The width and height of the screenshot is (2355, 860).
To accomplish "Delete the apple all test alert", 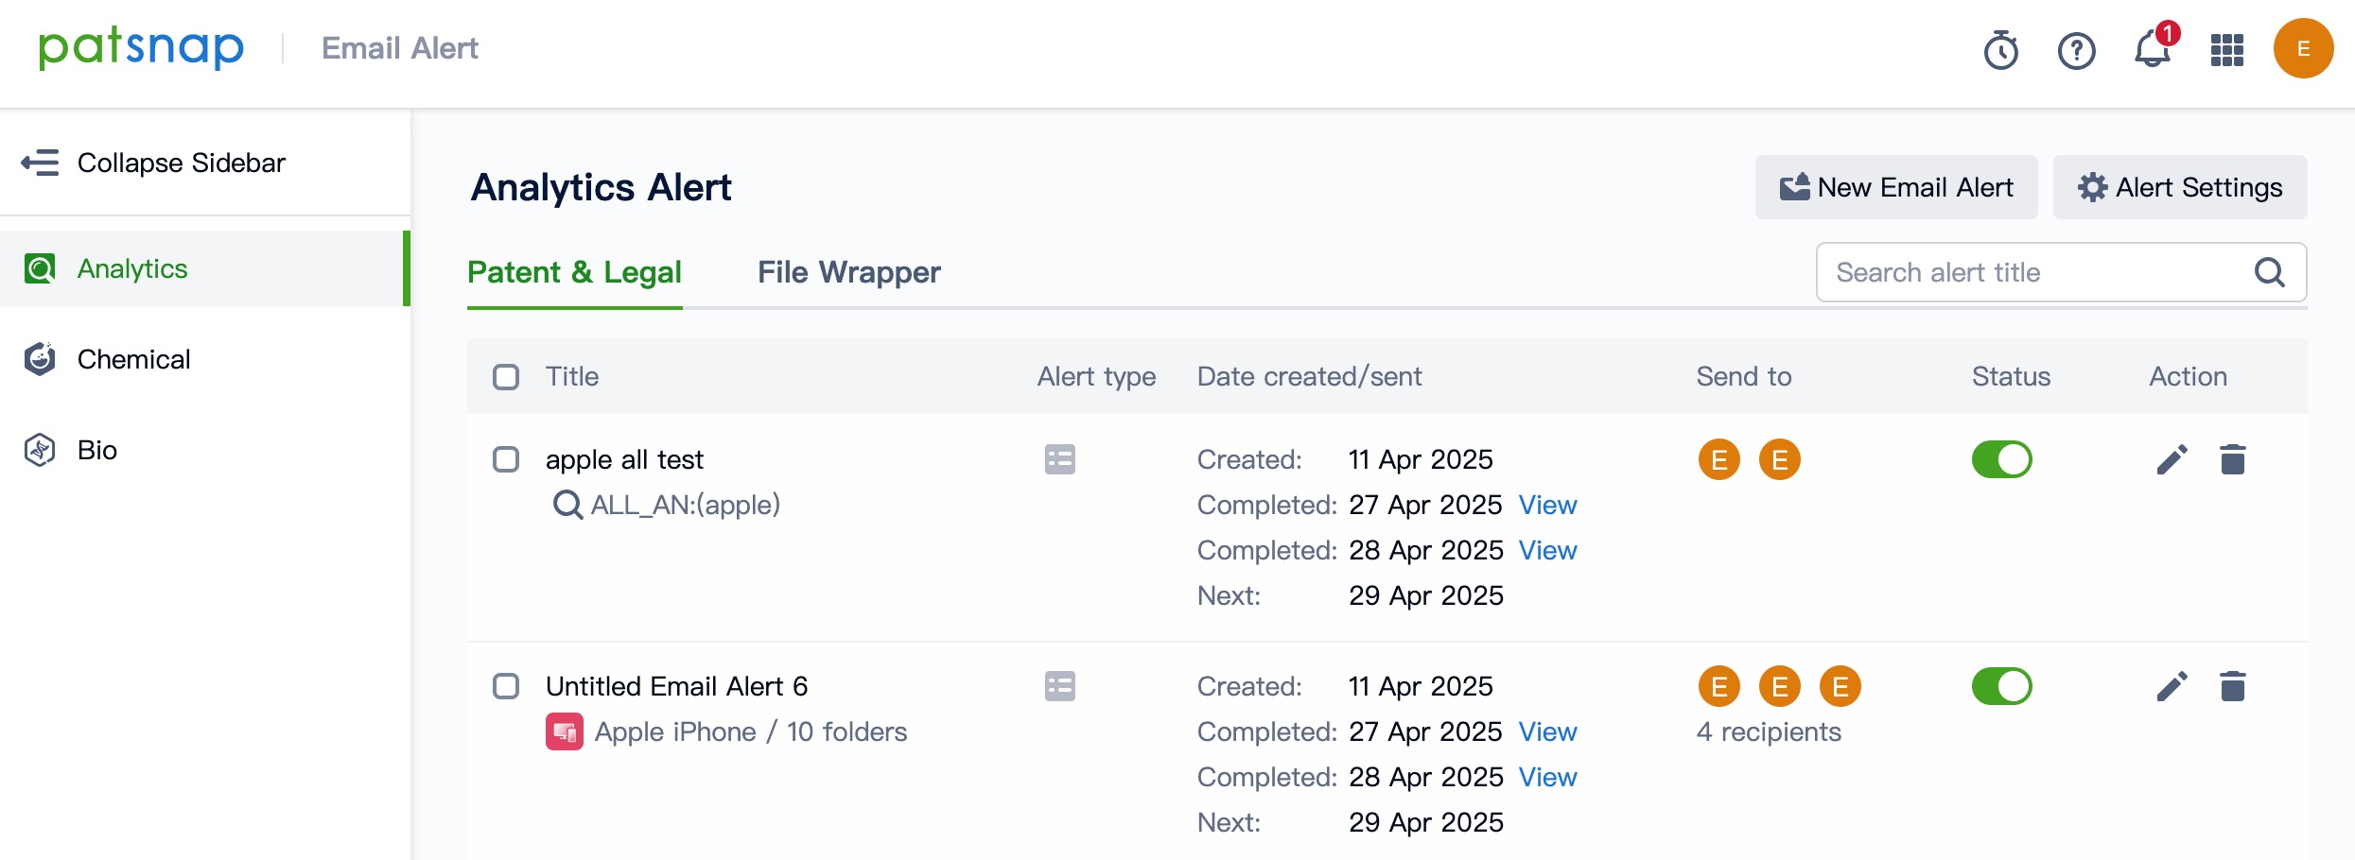I will [2233, 460].
